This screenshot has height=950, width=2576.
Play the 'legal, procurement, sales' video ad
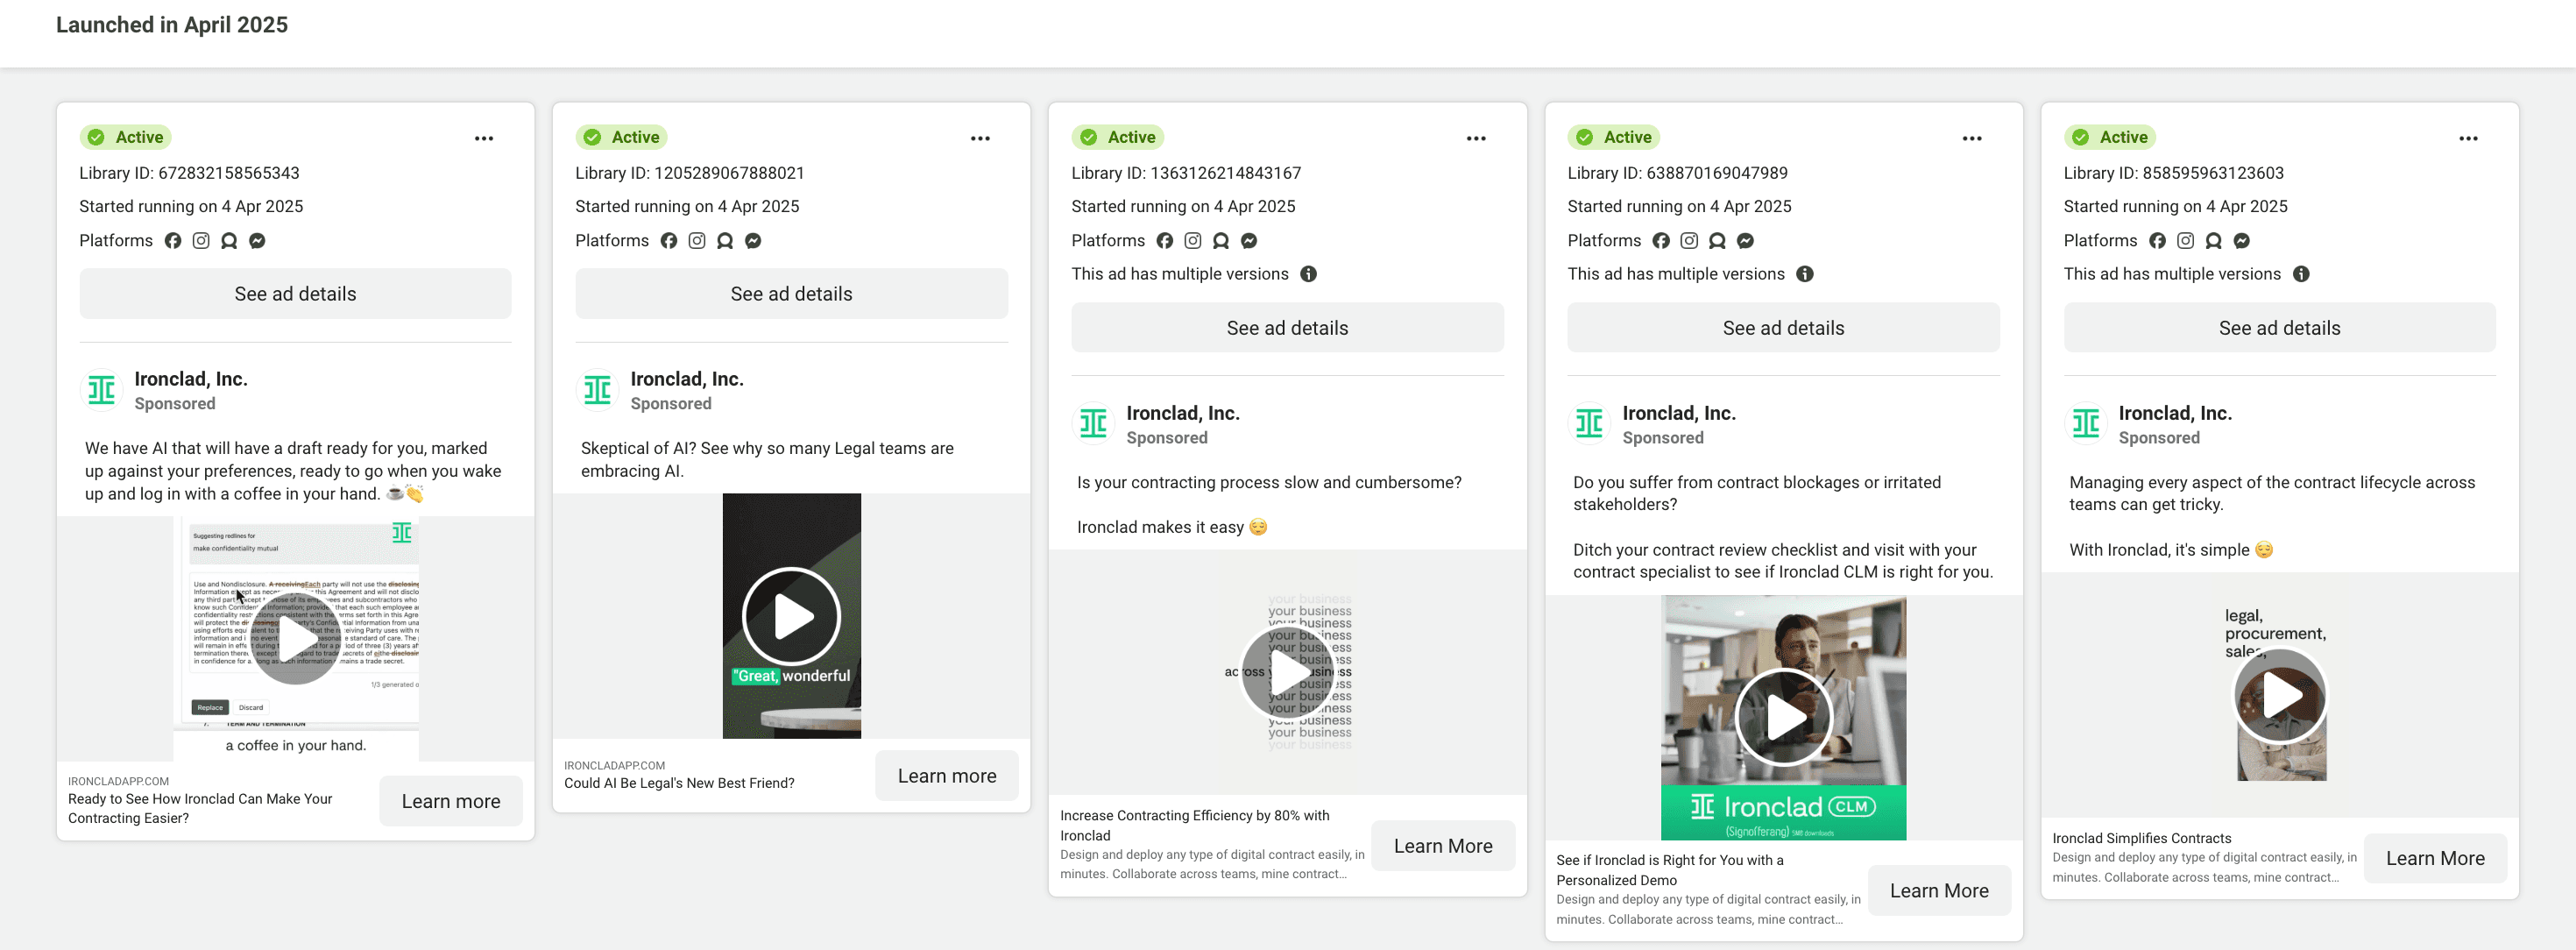point(2280,695)
